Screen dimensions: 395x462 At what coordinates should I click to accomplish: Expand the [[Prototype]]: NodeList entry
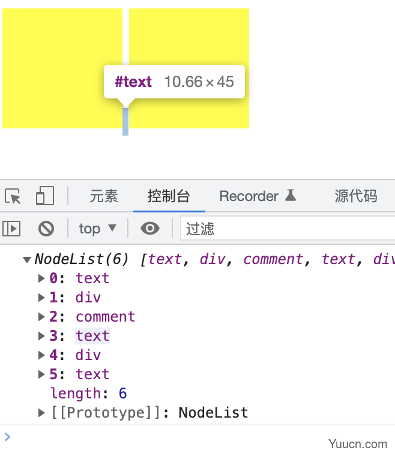point(41,413)
